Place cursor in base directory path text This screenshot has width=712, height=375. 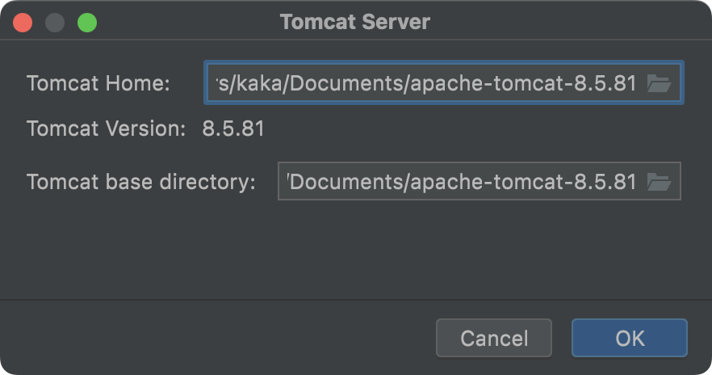[x=463, y=182]
